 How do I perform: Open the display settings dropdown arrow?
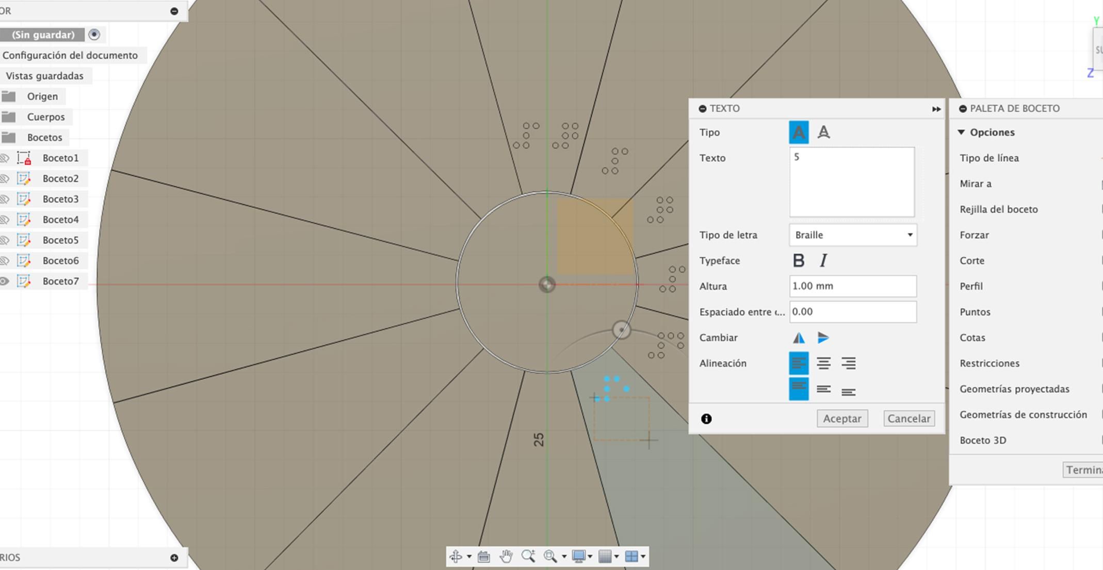pyautogui.click(x=590, y=557)
